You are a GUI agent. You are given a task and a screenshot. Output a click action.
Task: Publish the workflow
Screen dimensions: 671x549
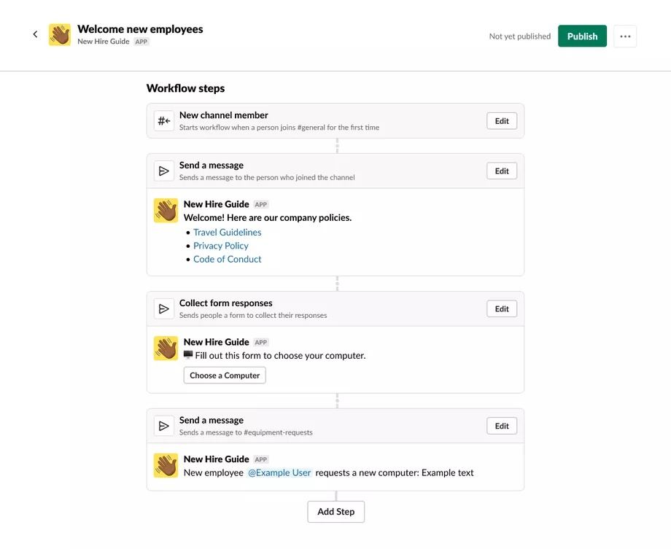coord(582,36)
